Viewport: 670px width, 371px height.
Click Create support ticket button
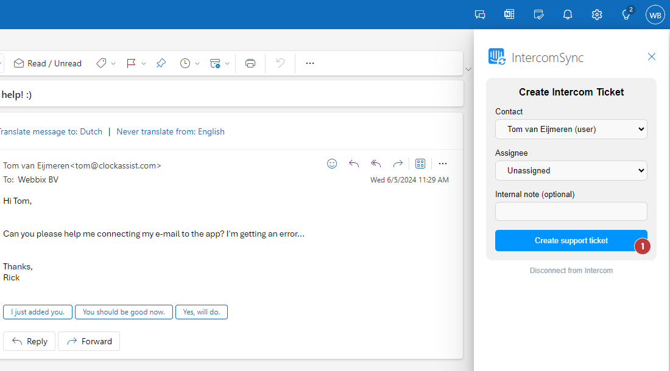571,240
